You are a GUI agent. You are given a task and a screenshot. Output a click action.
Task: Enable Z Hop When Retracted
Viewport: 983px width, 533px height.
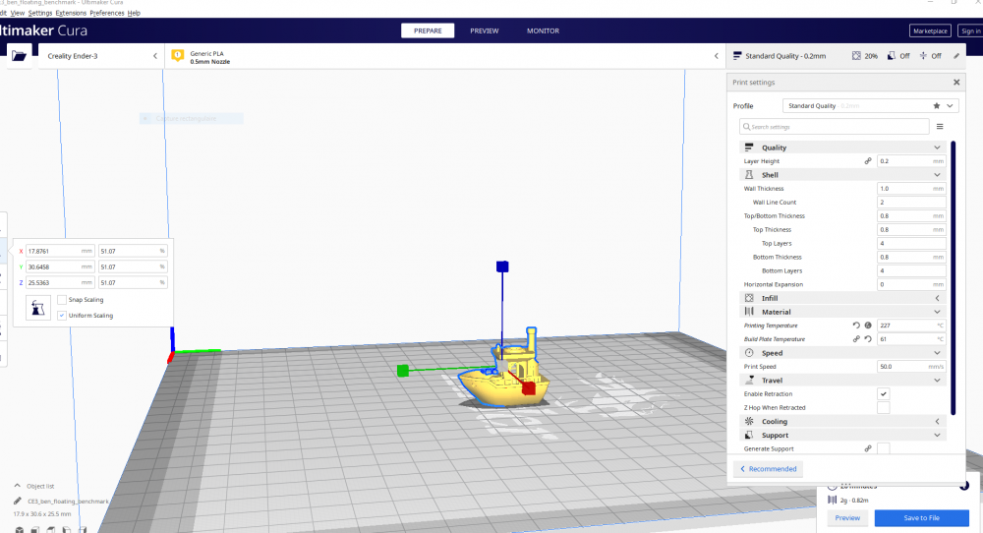(884, 407)
